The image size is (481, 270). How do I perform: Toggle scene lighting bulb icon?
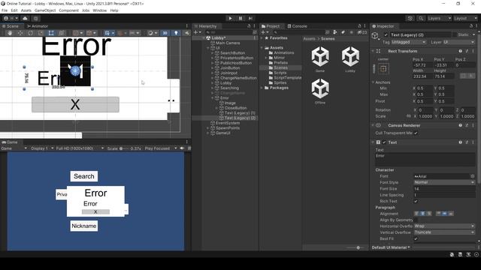[176, 33]
